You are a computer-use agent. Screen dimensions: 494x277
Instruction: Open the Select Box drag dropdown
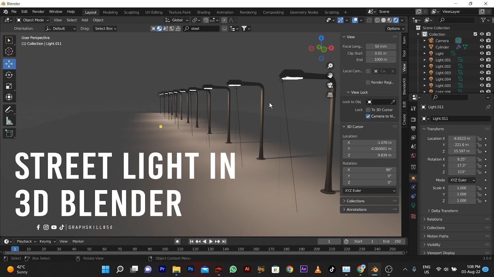[105, 28]
